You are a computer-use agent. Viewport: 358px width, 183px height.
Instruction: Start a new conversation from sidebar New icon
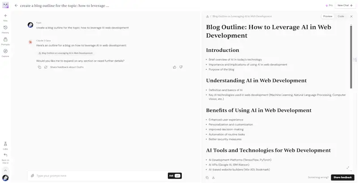pos(5,16)
